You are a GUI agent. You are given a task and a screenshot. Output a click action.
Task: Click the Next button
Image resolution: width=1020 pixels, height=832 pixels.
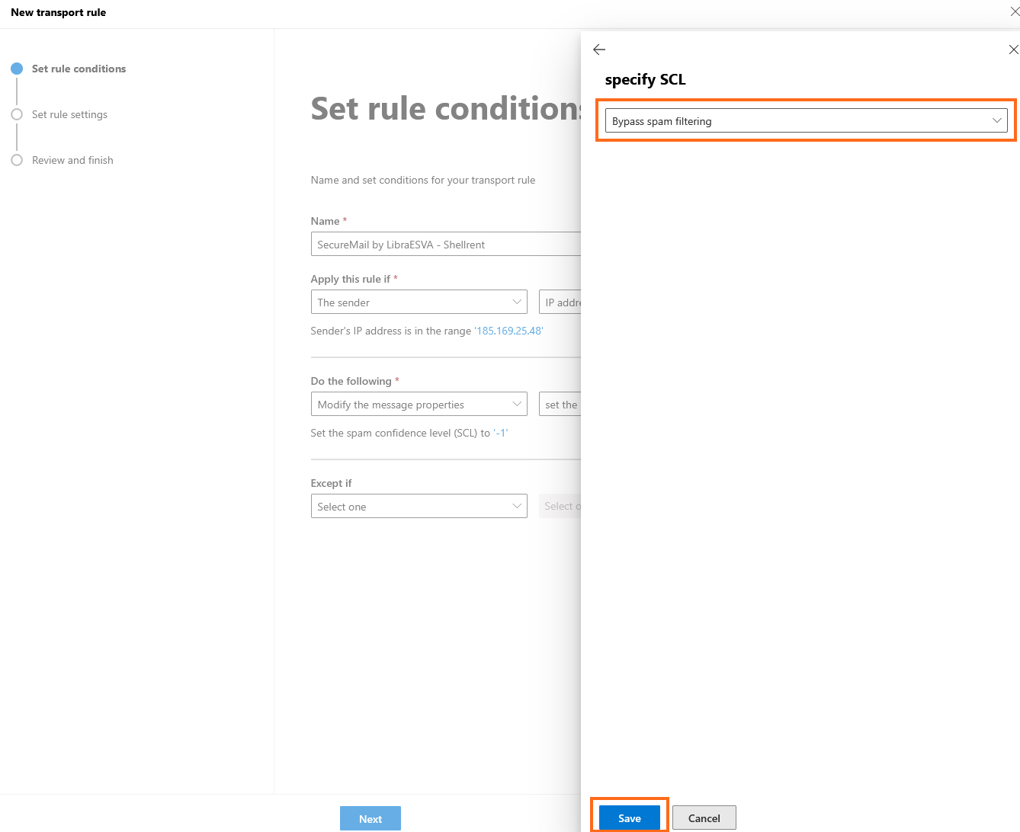pos(370,818)
